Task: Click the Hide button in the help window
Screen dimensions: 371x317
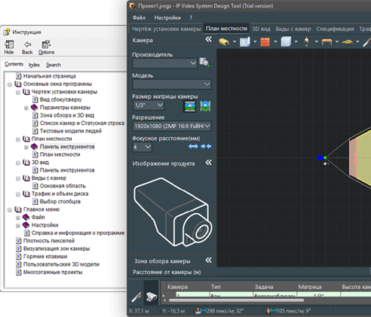Action: click(9, 47)
